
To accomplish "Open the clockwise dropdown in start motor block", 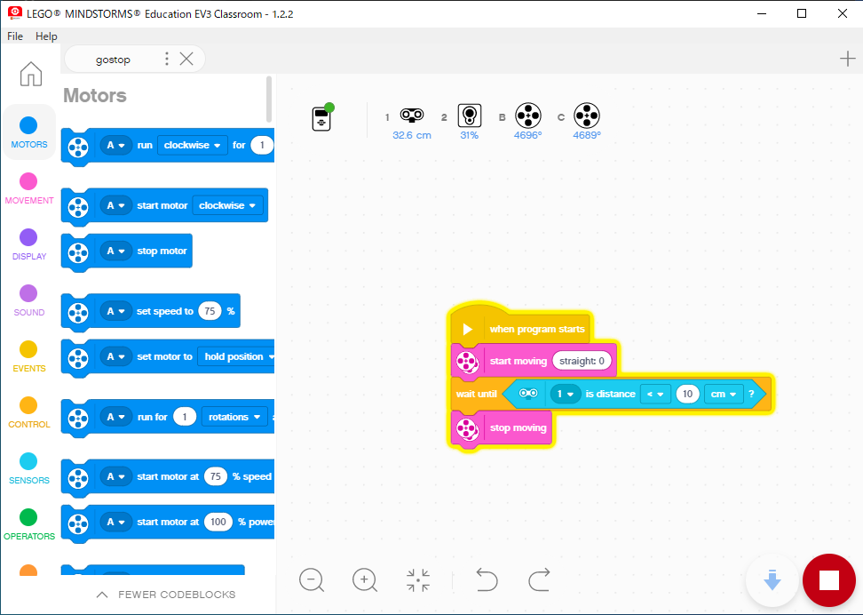I will tap(228, 205).
